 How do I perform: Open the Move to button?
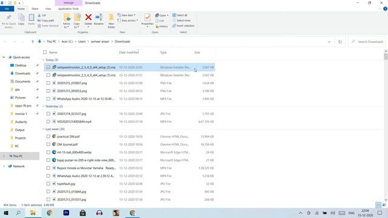tap(67, 21)
